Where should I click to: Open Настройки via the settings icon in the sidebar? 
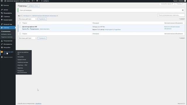(x=2, y=48)
